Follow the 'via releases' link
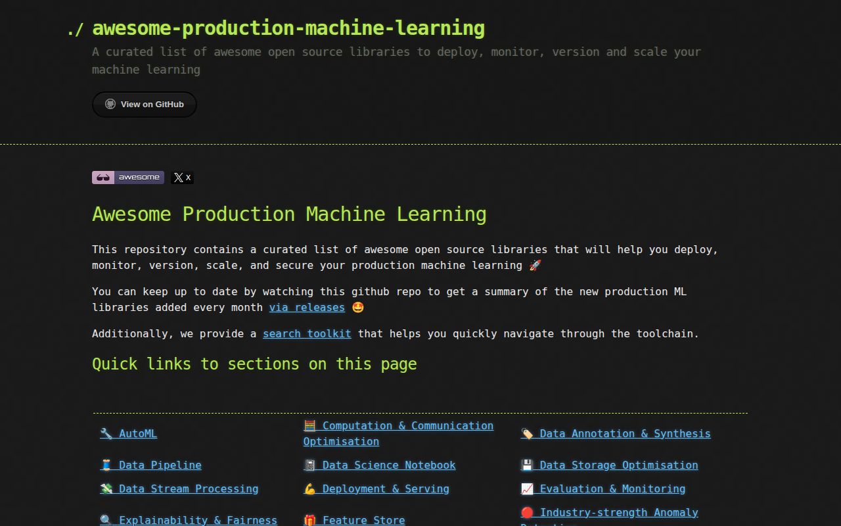This screenshot has width=841, height=526. 307,307
